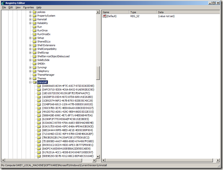Open the View menu

(x=18, y=8)
